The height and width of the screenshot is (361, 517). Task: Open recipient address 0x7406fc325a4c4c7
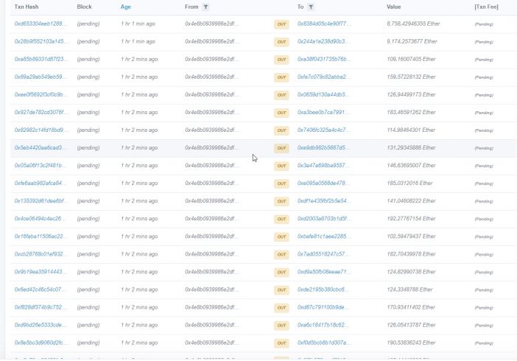point(323,130)
